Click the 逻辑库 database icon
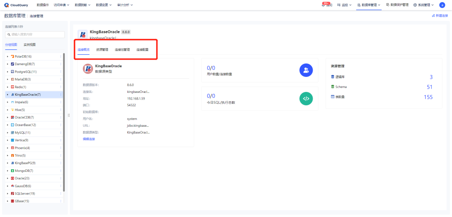 click(333, 77)
